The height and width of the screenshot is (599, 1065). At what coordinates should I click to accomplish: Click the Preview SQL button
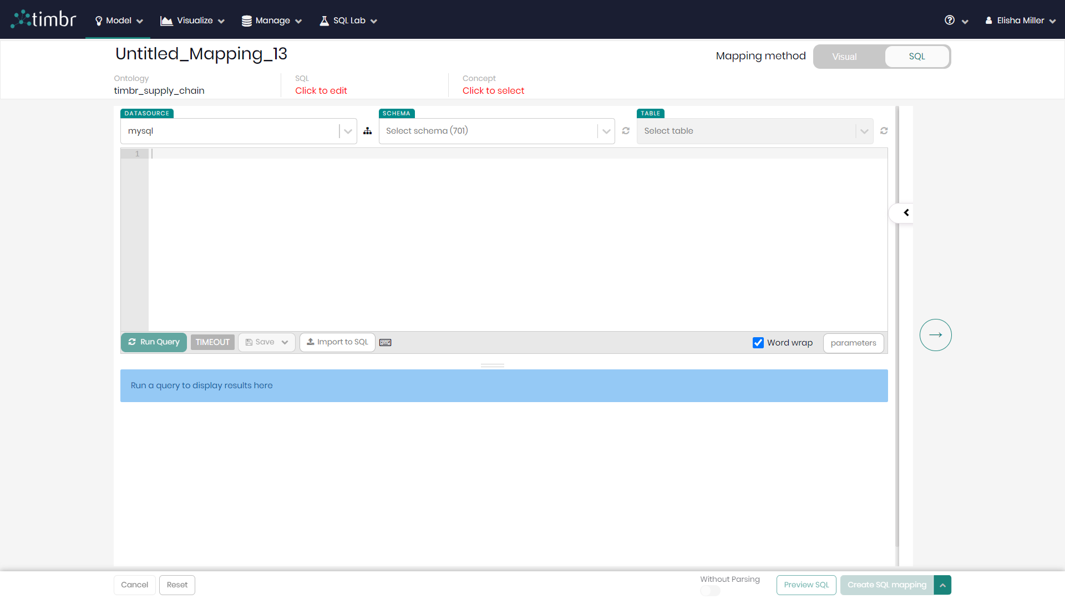click(806, 585)
